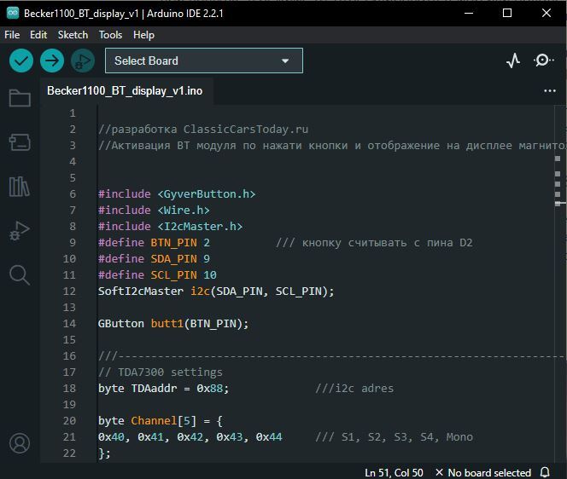This screenshot has height=479, width=567.
Task: Maximize the Arduino IDE window
Action: (x=507, y=13)
